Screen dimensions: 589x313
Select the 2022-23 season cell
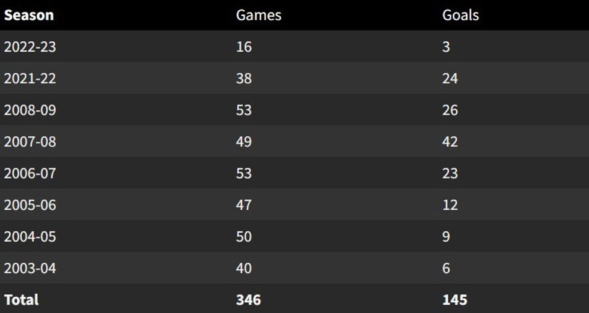coord(30,47)
